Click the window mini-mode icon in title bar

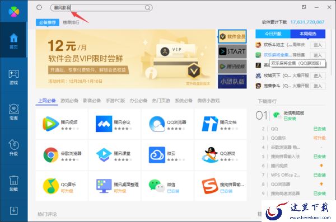304,7
